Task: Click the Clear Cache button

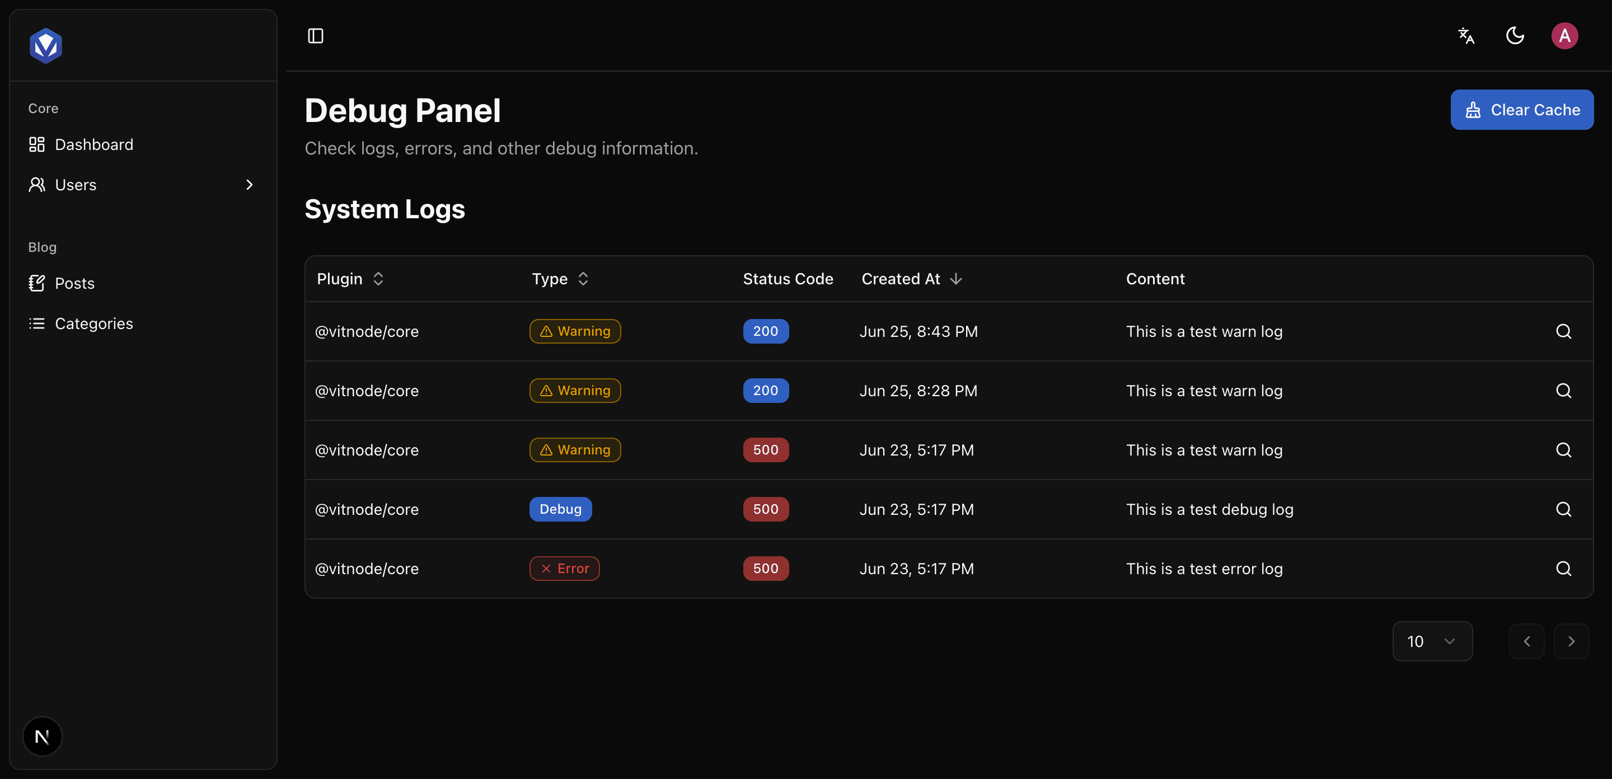Action: coord(1521,110)
